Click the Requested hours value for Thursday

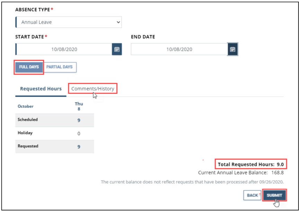coord(79,147)
